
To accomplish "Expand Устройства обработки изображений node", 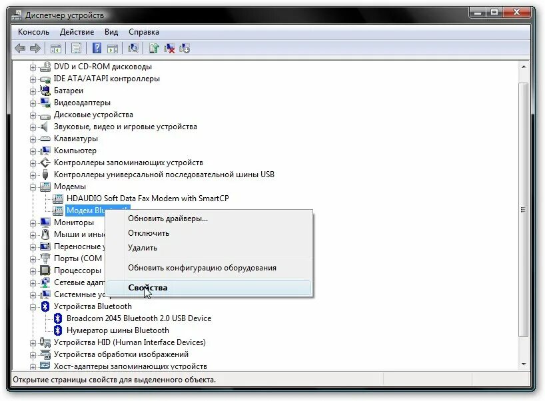I will click(x=33, y=355).
